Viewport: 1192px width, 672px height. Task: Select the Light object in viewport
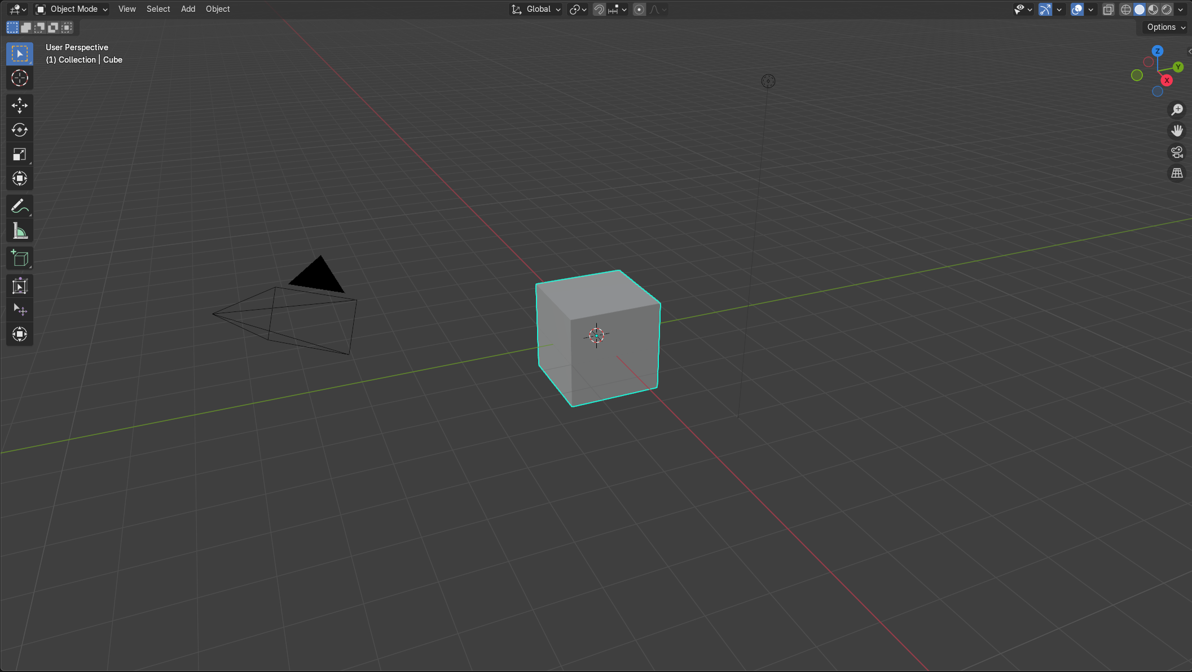pos(768,81)
